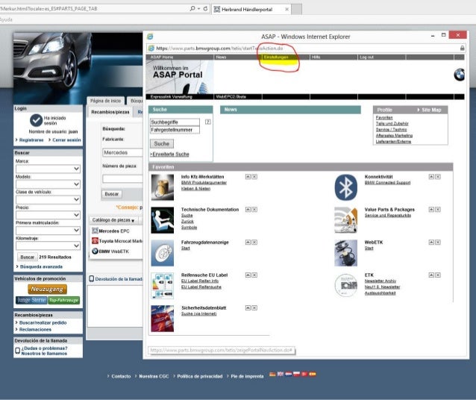Open the Búsqueda avanzada link
This screenshot has height=400, width=476.
[41, 266]
